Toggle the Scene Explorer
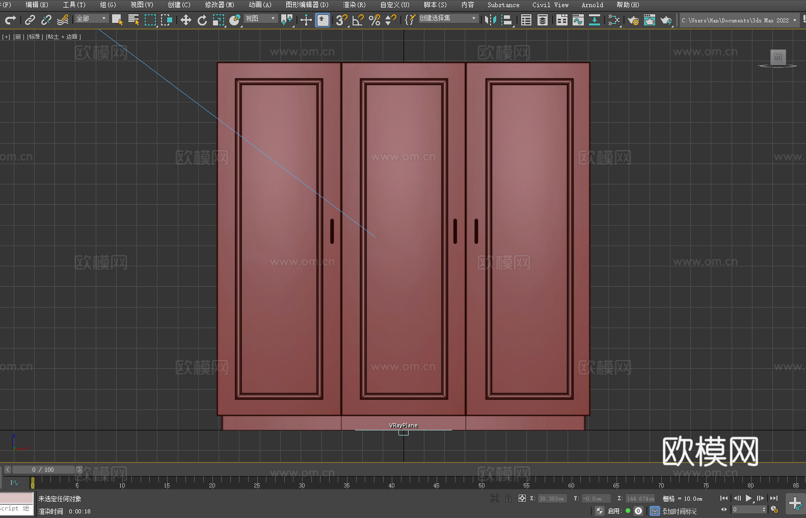This screenshot has height=518, width=806. (526, 20)
